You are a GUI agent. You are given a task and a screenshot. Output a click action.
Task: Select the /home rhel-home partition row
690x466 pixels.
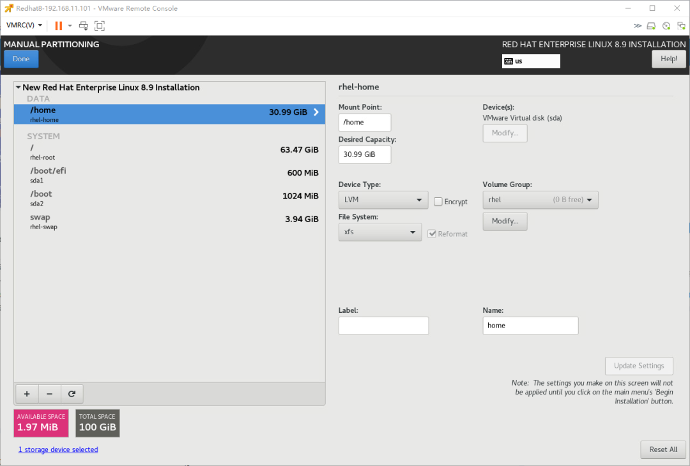(169, 114)
